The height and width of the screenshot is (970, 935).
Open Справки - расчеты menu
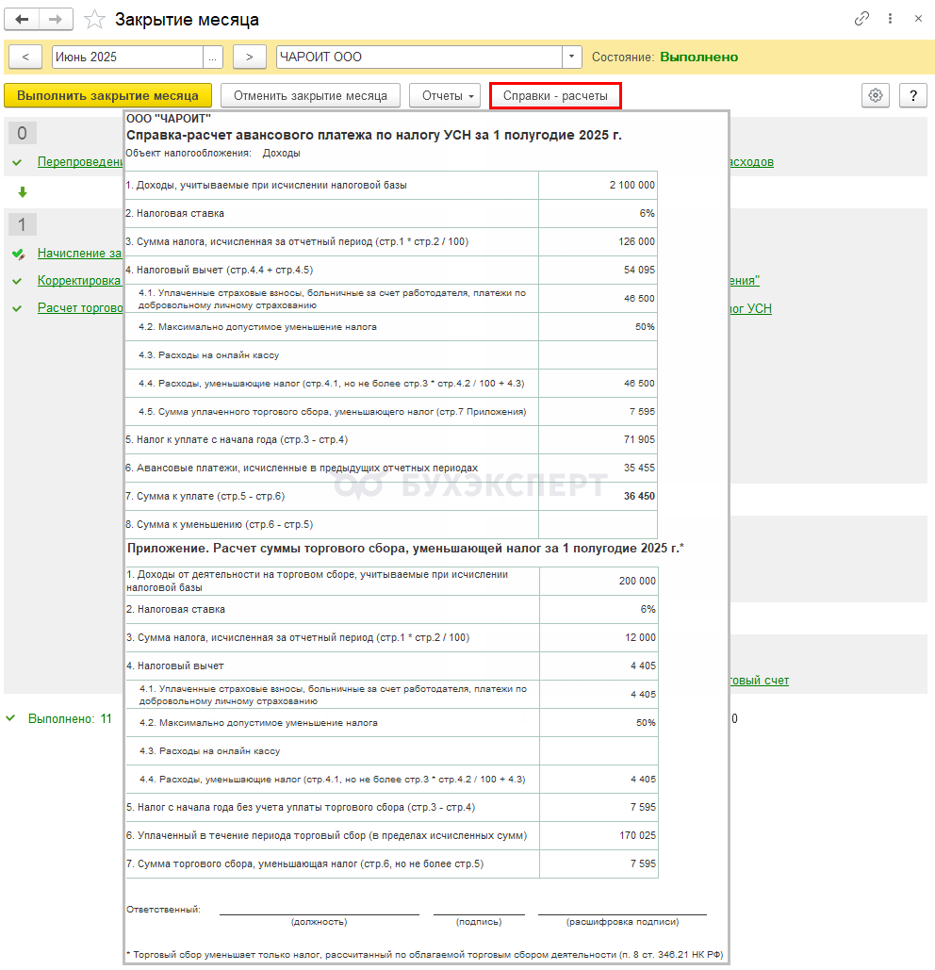[555, 96]
